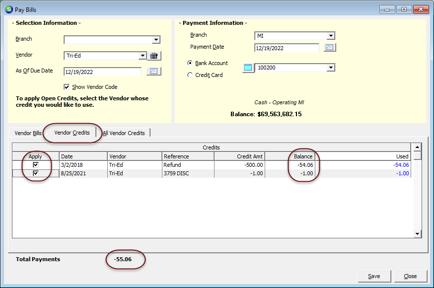Viewport: 434px width, 288px height.
Task: Click Cash - Operating MI label
Action: pyautogui.click(x=279, y=102)
